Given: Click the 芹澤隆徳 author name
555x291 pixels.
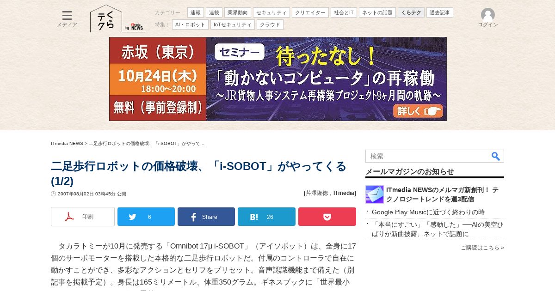Looking at the screenshot, I should [318, 193].
